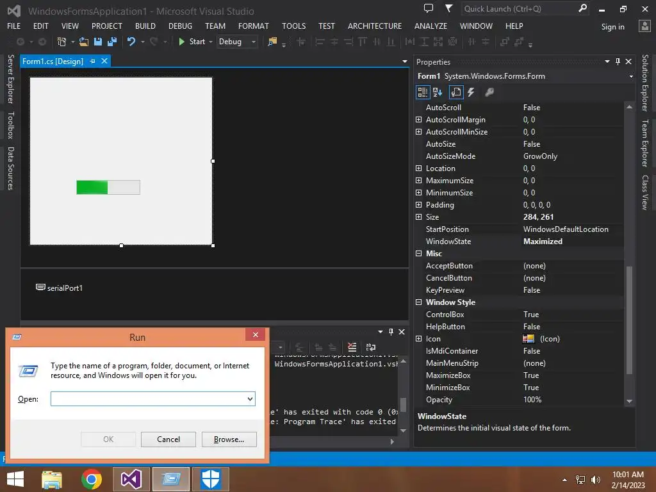Image resolution: width=656 pixels, height=492 pixels.
Task: Show hidden tray icons arrow
Action: pyautogui.click(x=564, y=480)
